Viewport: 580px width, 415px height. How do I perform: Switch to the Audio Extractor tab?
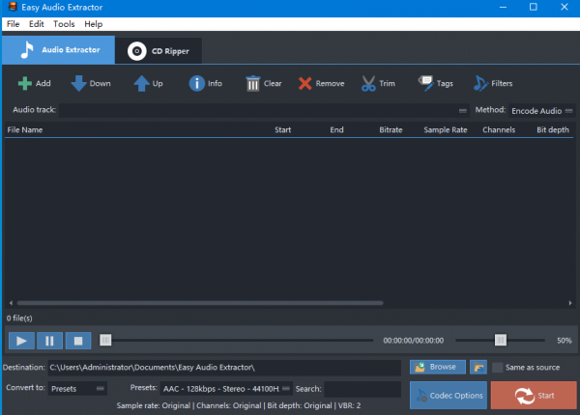[58, 50]
